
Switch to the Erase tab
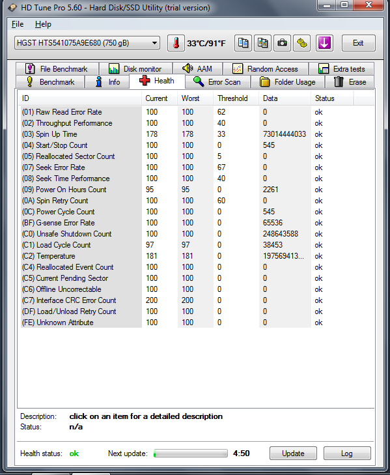point(350,82)
